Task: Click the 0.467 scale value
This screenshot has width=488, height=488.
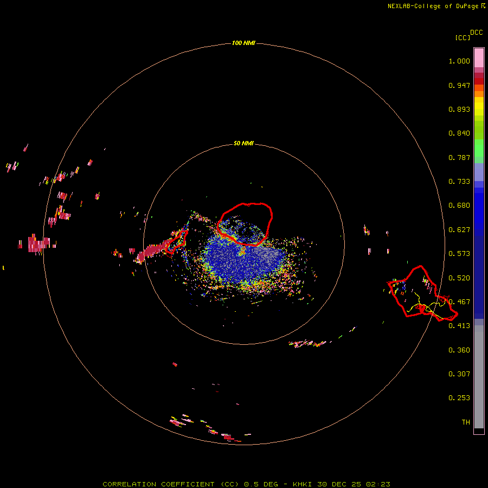Action: (x=459, y=302)
